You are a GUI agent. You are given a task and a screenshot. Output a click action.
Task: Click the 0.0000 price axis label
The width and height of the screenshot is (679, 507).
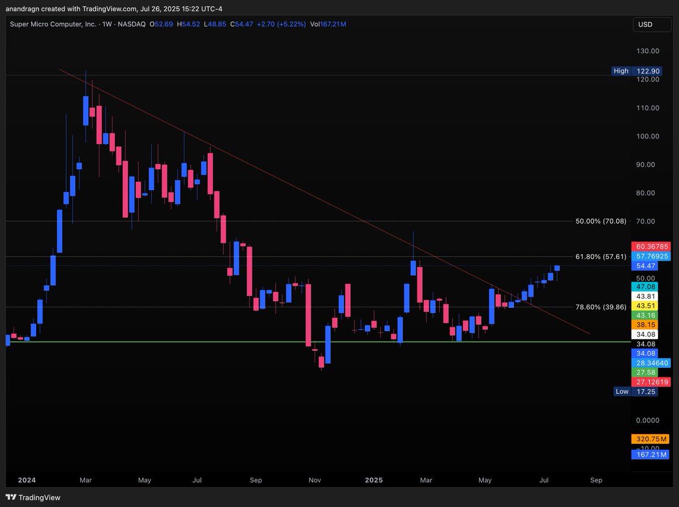pos(647,420)
